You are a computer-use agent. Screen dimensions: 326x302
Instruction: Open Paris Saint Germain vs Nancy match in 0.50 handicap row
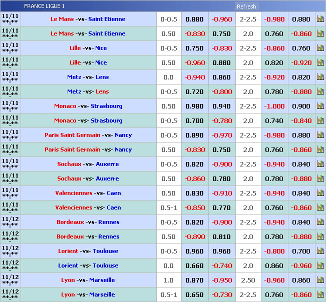pos(88,150)
